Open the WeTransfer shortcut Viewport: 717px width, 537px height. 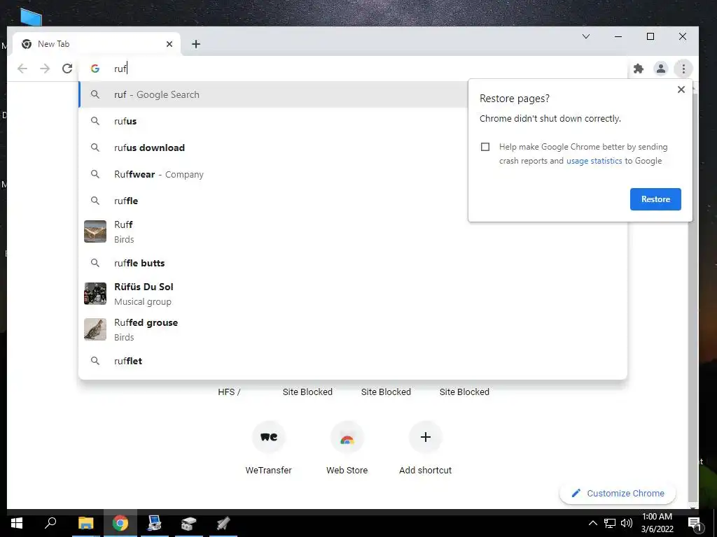pyautogui.click(x=268, y=448)
